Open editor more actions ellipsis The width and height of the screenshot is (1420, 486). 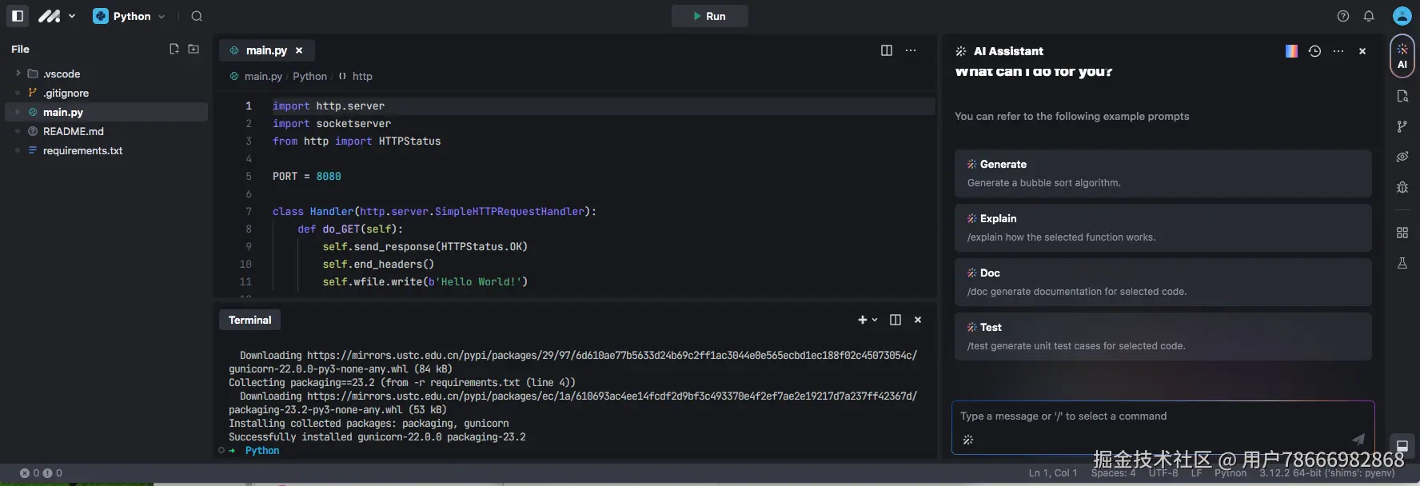911,50
